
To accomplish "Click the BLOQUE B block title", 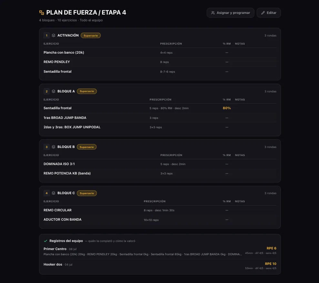I will pyautogui.click(x=66, y=147).
